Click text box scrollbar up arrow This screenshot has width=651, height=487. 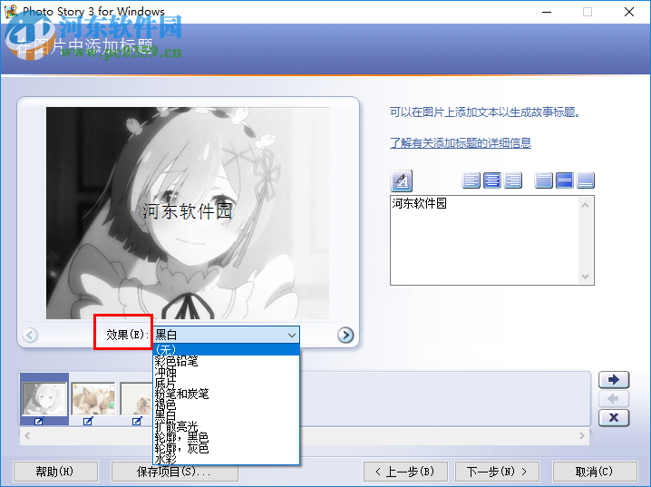tap(586, 205)
